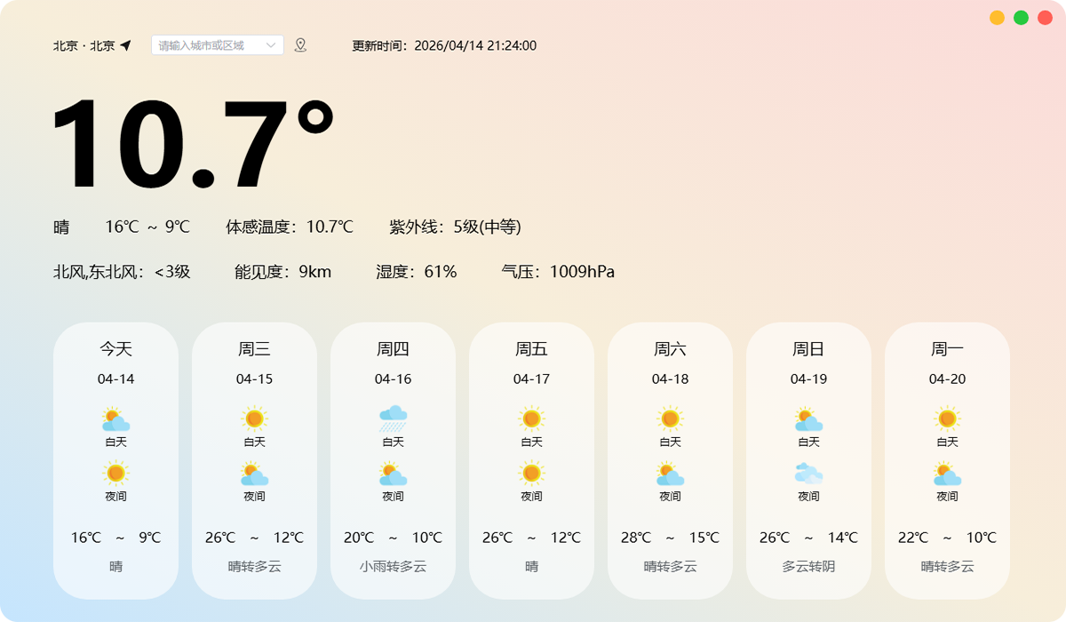Click the night cloud icon on 周日's card

808,474
